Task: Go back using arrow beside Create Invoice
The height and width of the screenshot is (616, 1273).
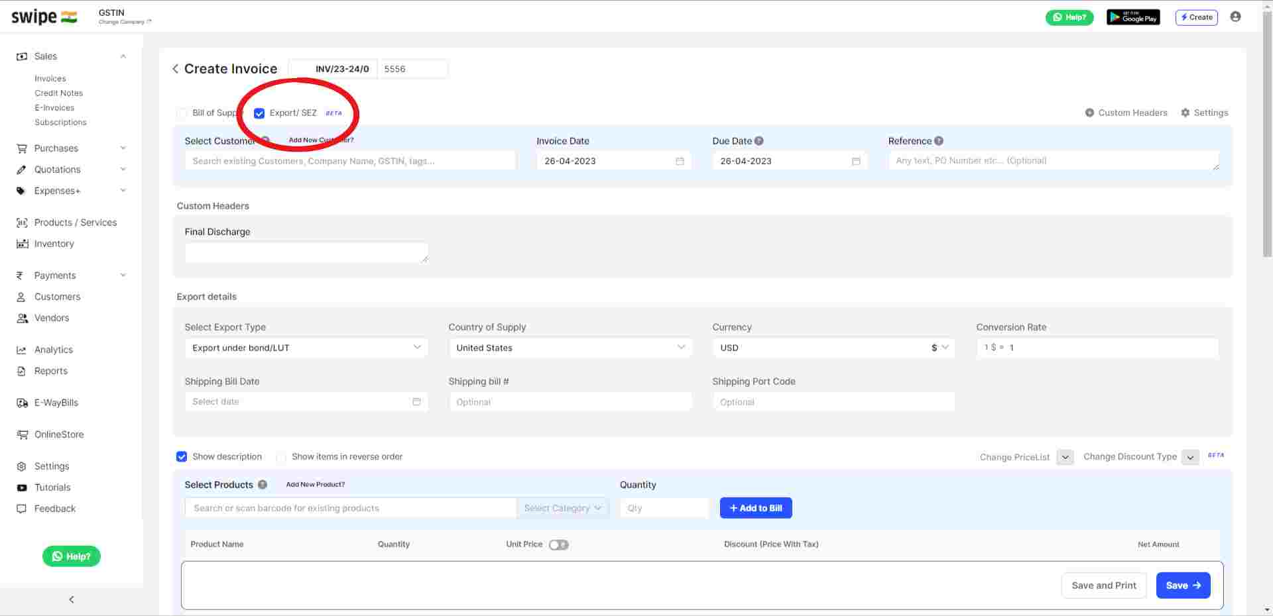Action: point(175,69)
